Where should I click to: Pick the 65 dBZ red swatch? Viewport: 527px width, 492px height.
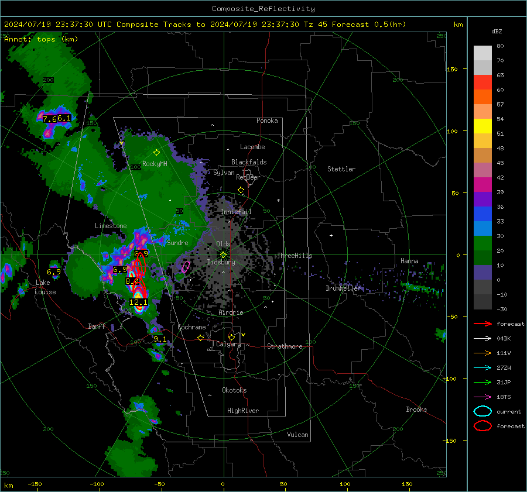click(x=482, y=82)
